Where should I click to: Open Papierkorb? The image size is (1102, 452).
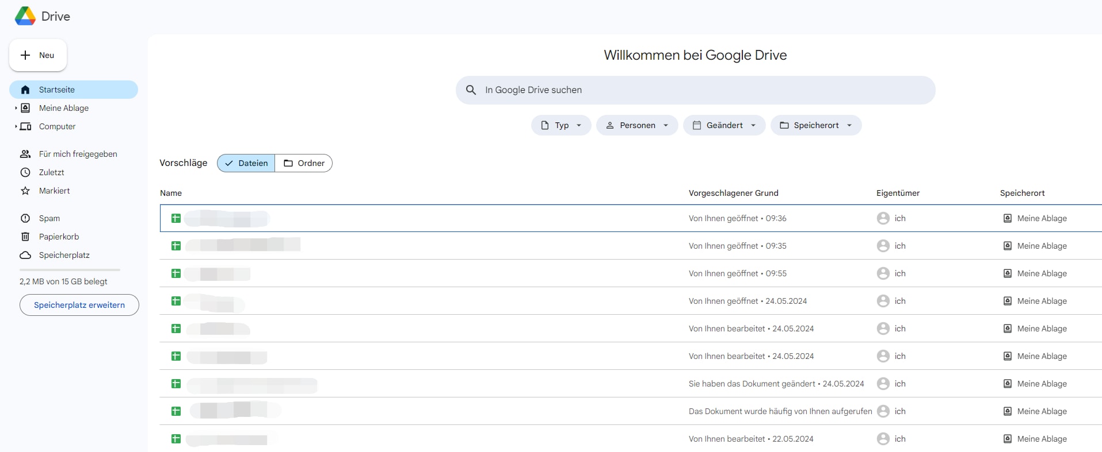pyautogui.click(x=74, y=237)
